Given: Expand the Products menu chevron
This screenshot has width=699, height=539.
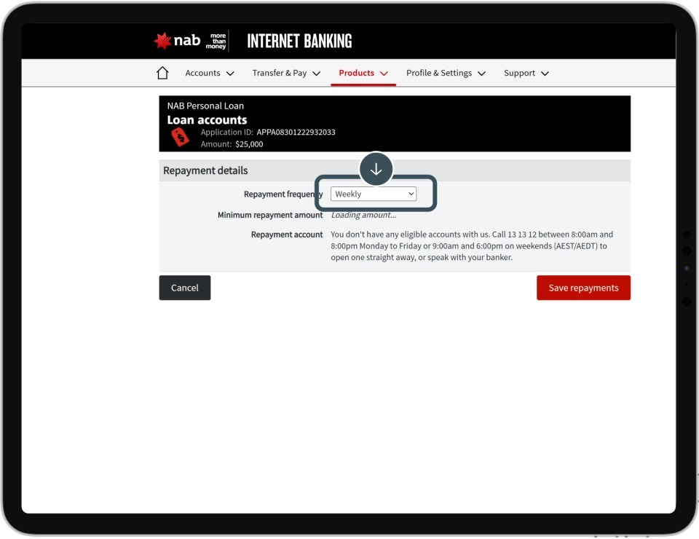Looking at the screenshot, I should pyautogui.click(x=384, y=74).
